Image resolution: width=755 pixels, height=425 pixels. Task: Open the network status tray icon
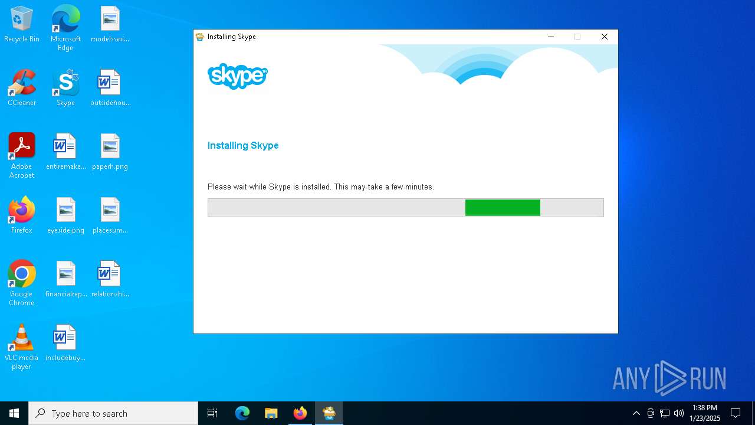(665, 413)
